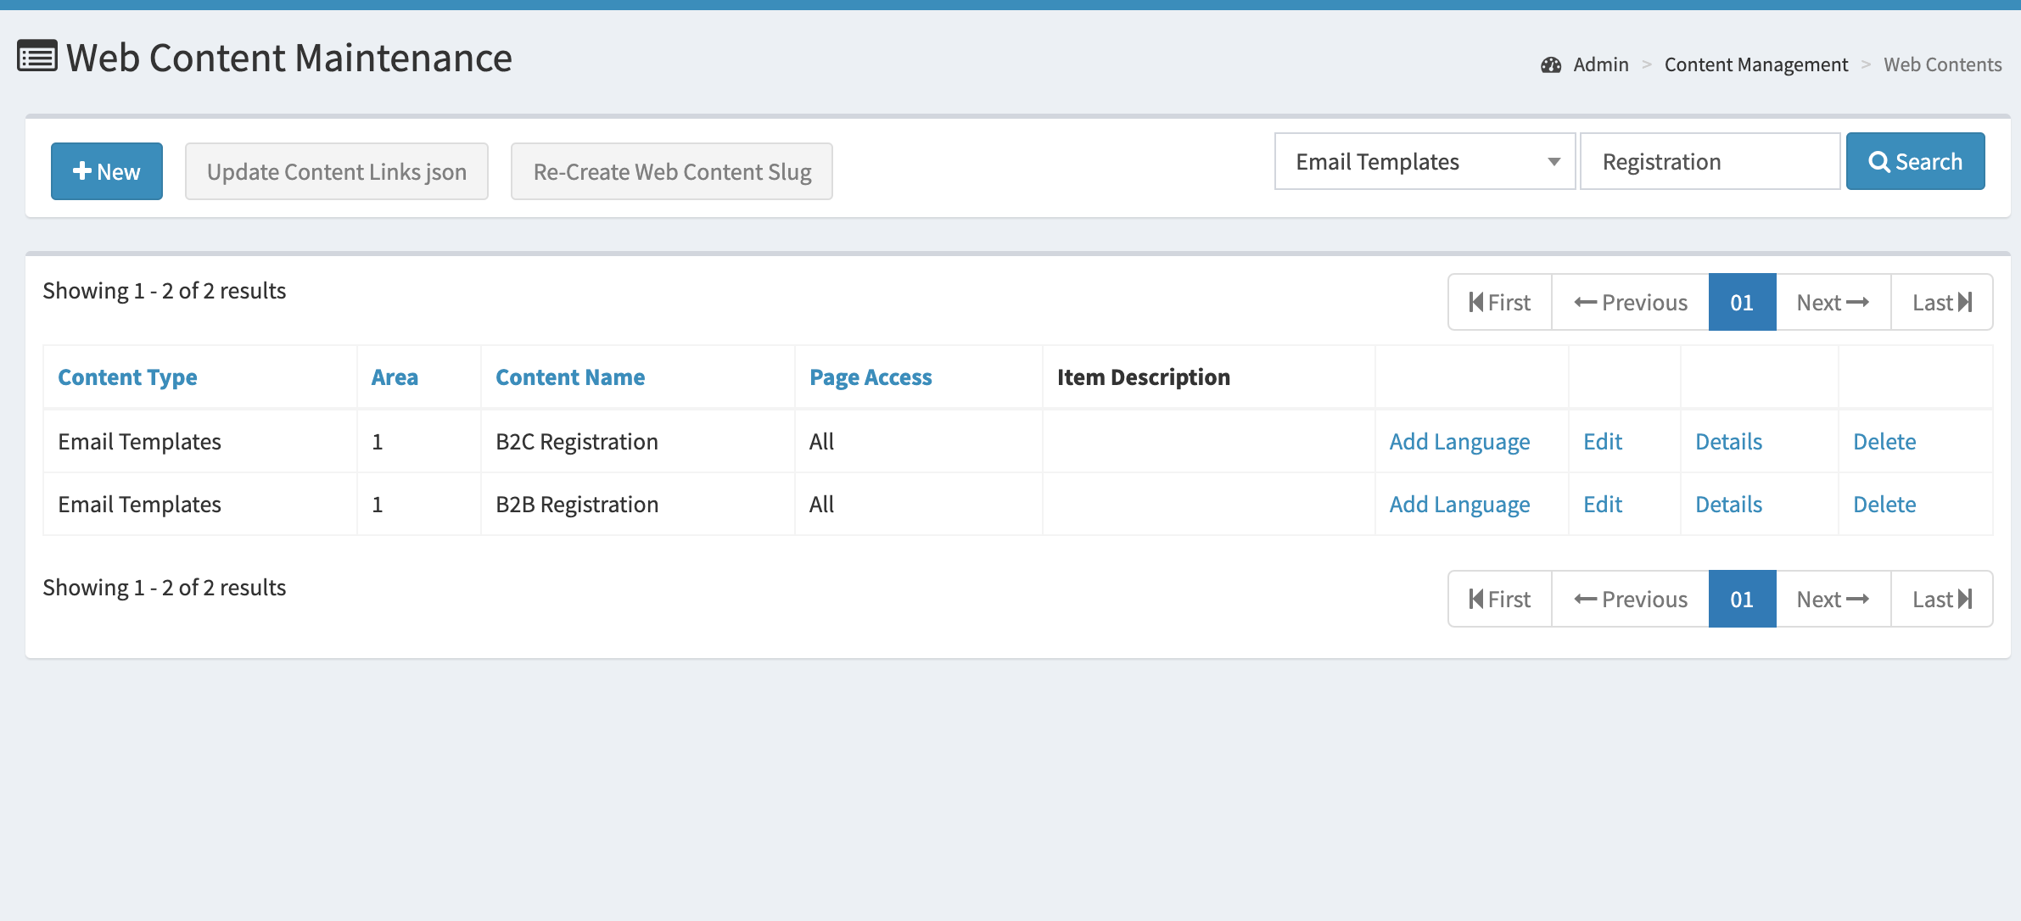Click top Previous arrow pagination button
The image size is (2021, 921).
click(x=1630, y=303)
